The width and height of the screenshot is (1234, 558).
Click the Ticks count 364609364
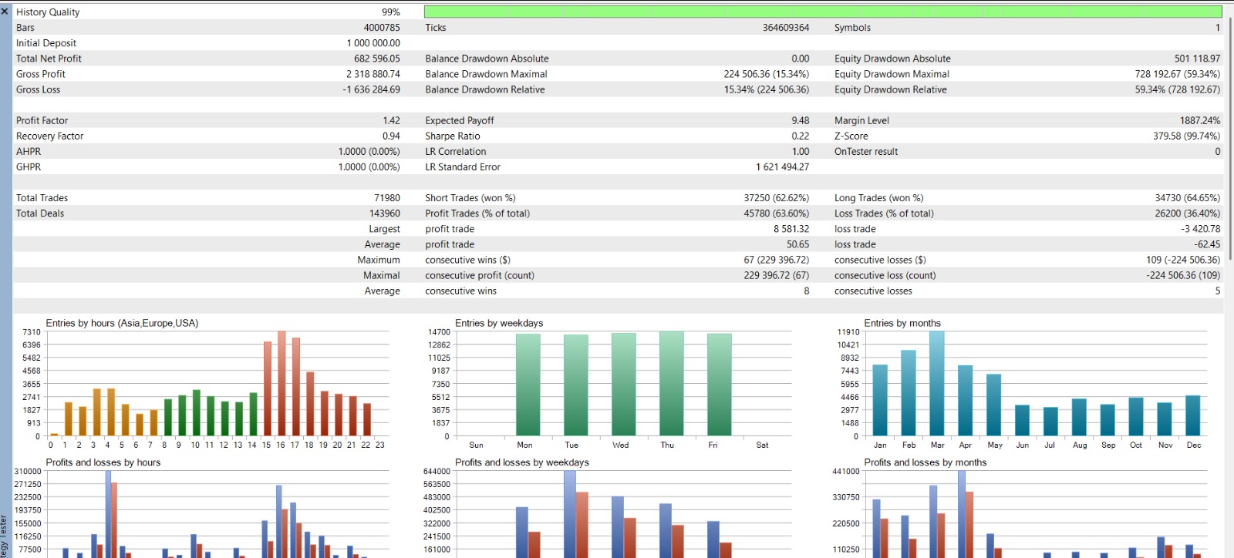click(786, 27)
